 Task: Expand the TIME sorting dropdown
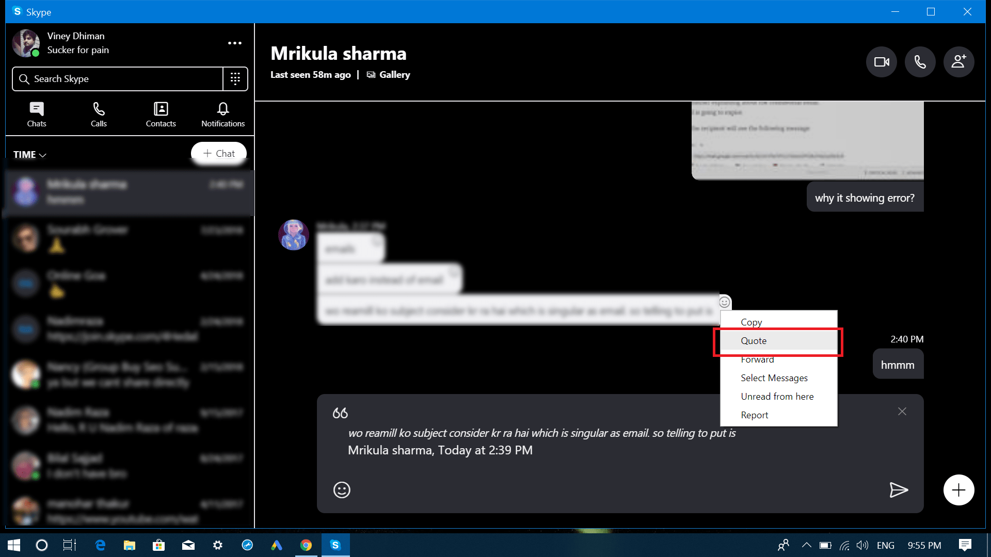29,154
